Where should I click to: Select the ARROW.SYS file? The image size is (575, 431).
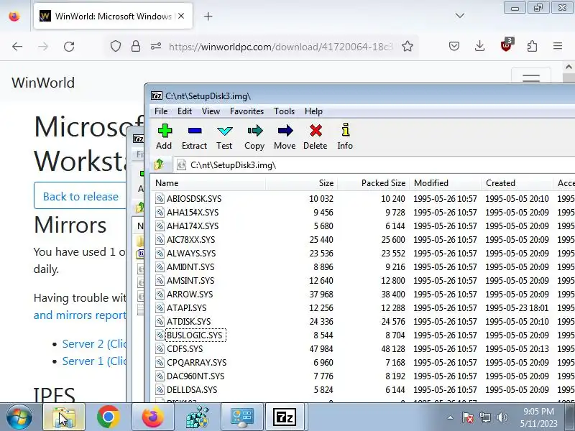(190, 295)
